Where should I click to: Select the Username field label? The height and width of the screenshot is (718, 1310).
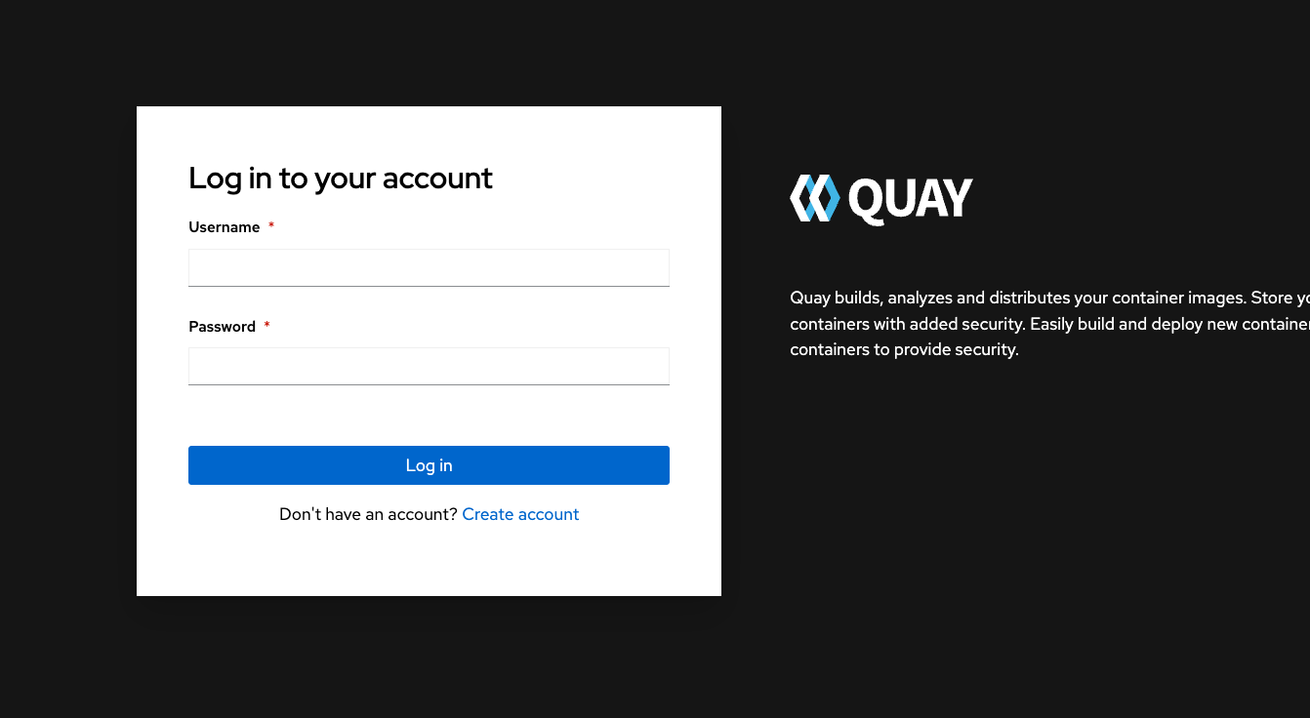[x=224, y=227]
